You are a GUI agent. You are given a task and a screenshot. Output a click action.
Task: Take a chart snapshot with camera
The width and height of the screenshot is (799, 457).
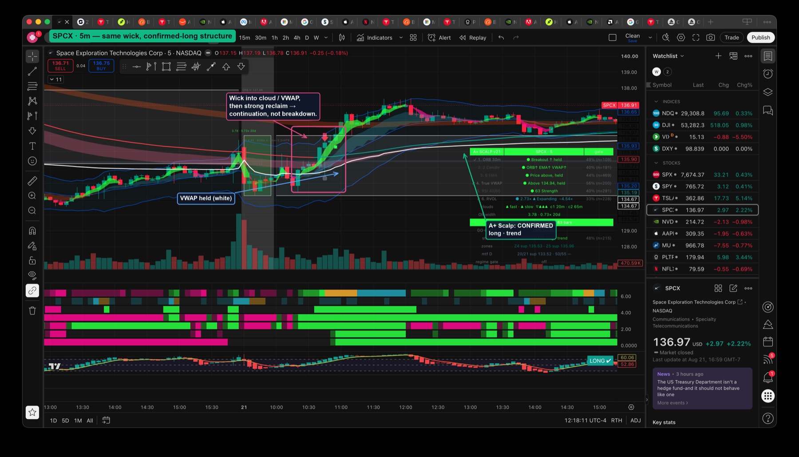point(711,38)
